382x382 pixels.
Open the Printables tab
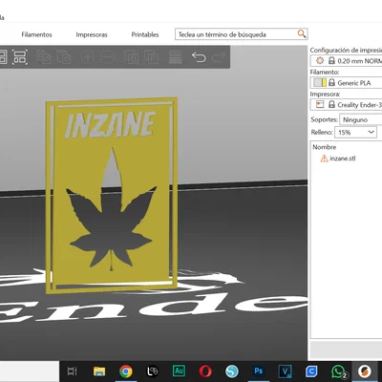[x=145, y=34]
